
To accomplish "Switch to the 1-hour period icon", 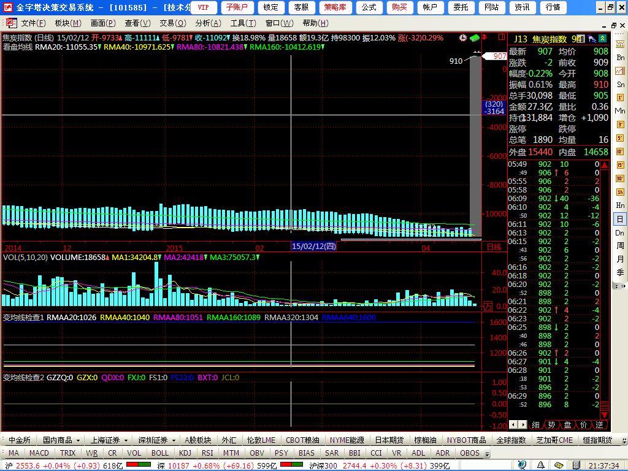I will (x=621, y=191).
